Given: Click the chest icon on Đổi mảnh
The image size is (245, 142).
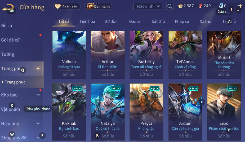Looking at the screenshot, I should click(90, 6).
